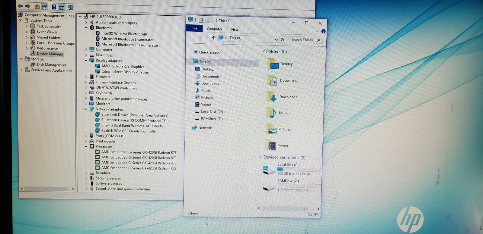
Task: Select the Security devices category
Action: 108,178
